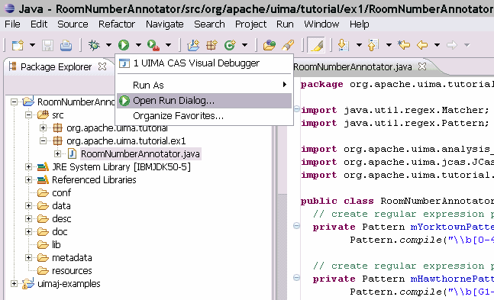This screenshot has height=300, width=494.
Task: Click the Previous Annotation icon
Action: point(373,45)
